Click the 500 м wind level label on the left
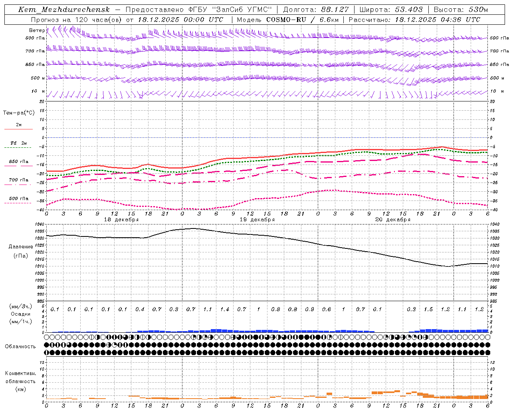This screenshot has width=511, height=409. tap(38, 78)
